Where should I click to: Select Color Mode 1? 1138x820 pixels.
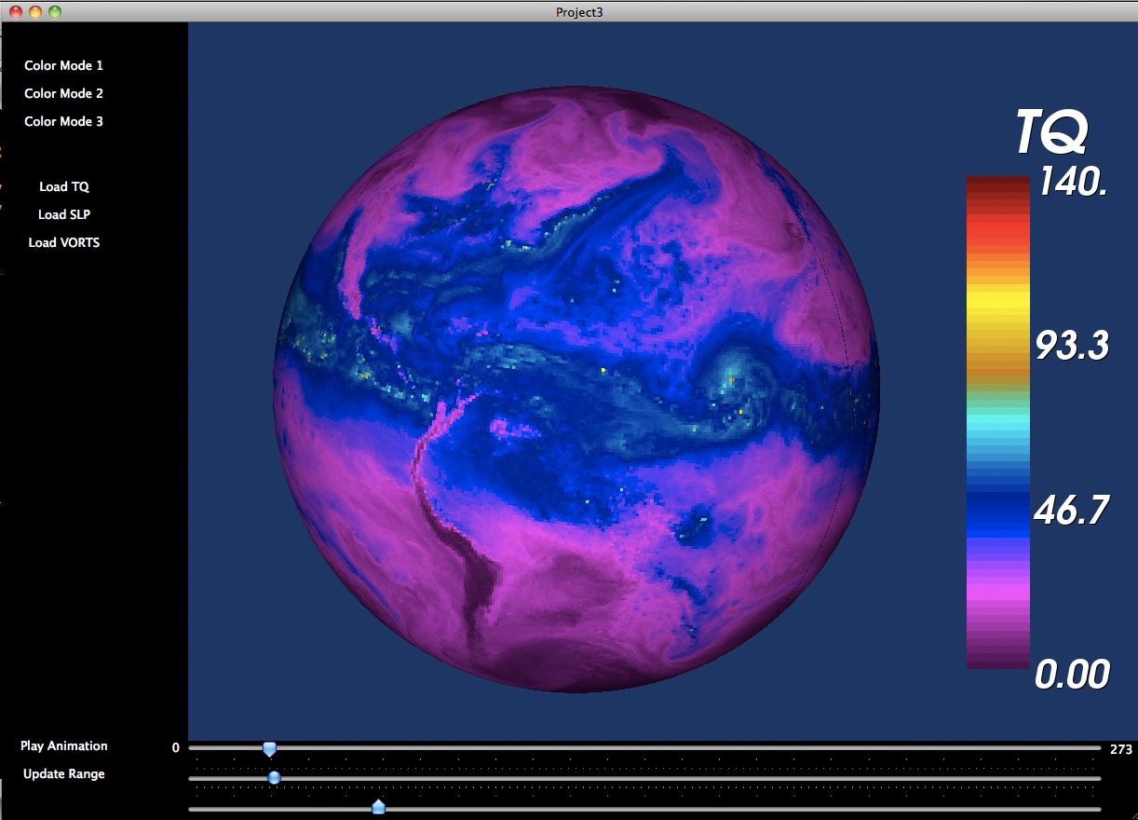click(x=63, y=66)
